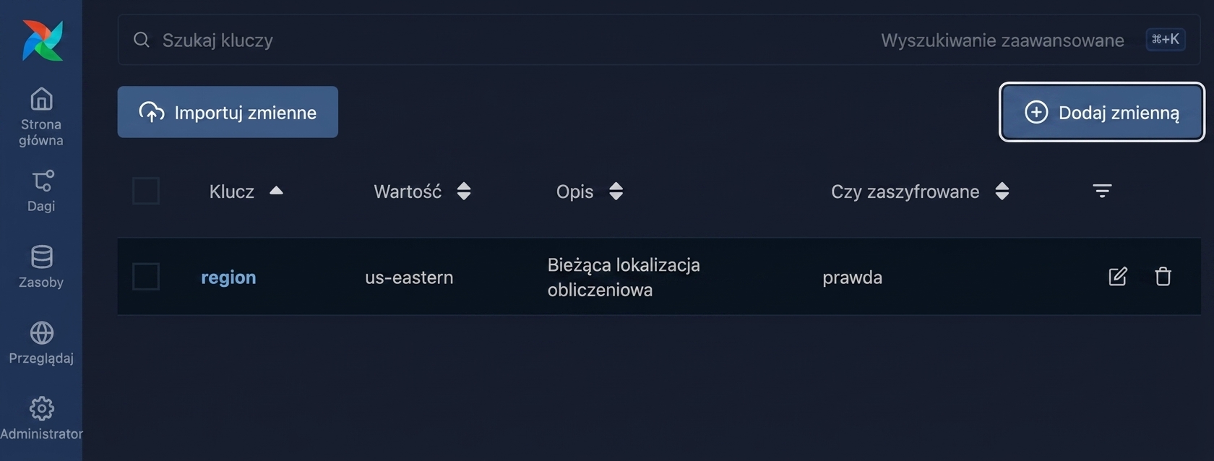Tick the select-all header checkbox

coord(146,191)
